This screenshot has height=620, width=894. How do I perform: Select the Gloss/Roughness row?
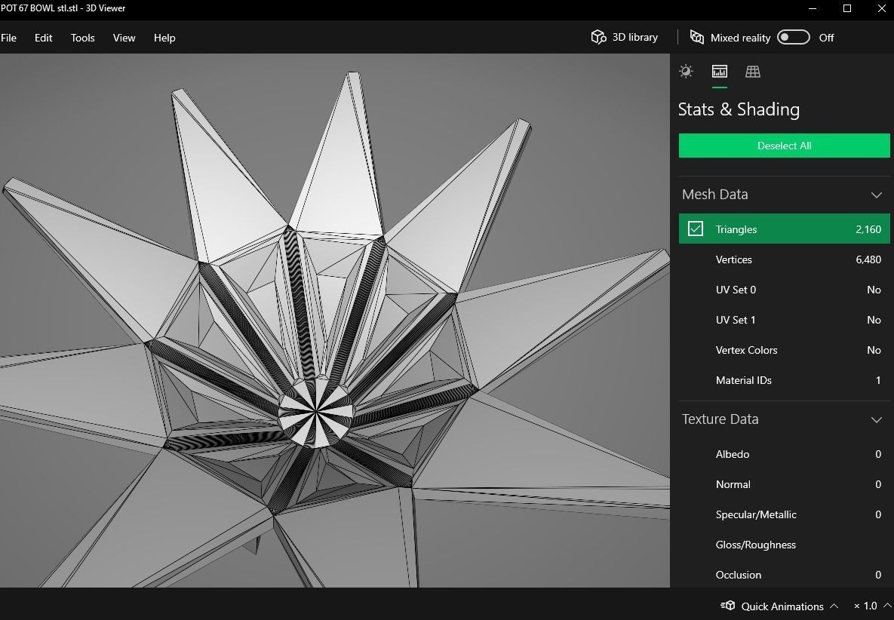(784, 545)
